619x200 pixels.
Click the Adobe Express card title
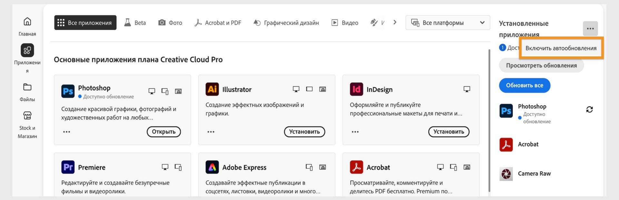pos(244,167)
